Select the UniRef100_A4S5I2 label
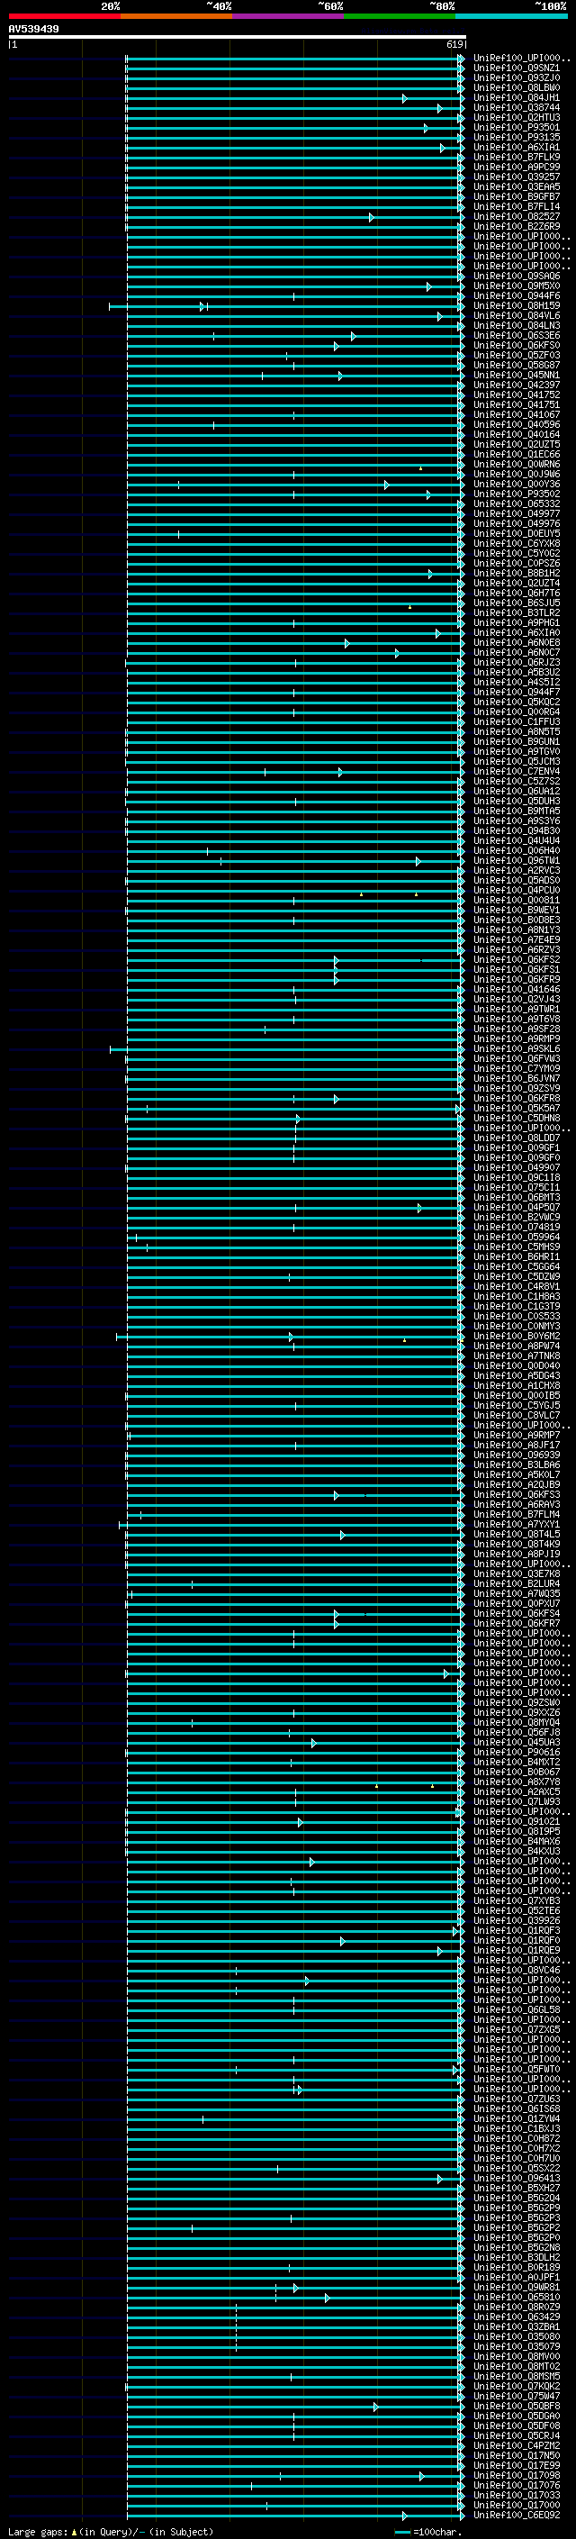Image resolution: width=576 pixels, height=2539 pixels. pos(517,682)
